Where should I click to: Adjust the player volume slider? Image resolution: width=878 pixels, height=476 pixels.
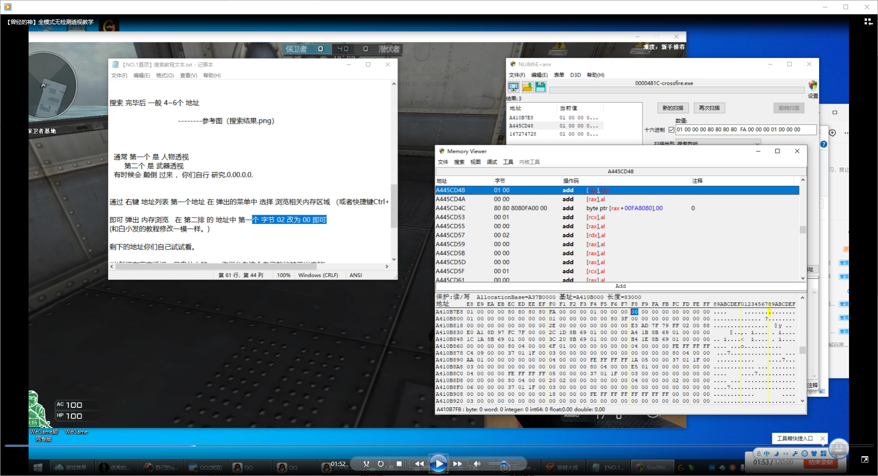click(503, 464)
